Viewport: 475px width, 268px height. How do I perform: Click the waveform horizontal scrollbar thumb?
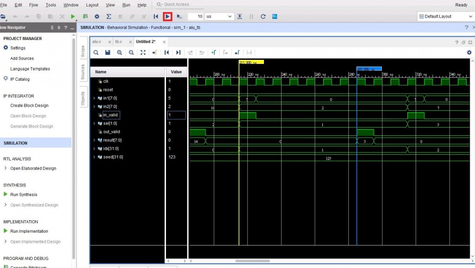[253, 261]
